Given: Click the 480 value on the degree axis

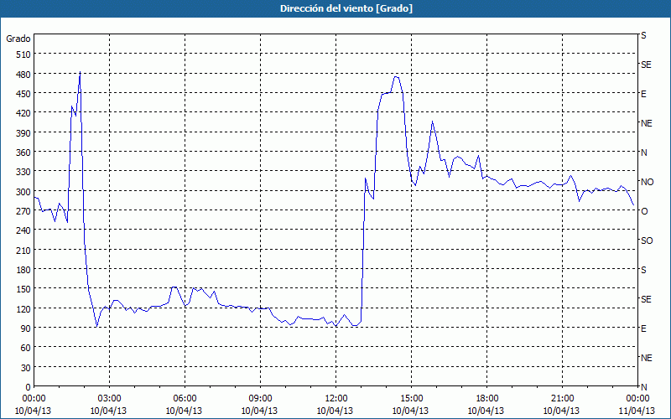Looking at the screenshot, I should coord(24,75).
